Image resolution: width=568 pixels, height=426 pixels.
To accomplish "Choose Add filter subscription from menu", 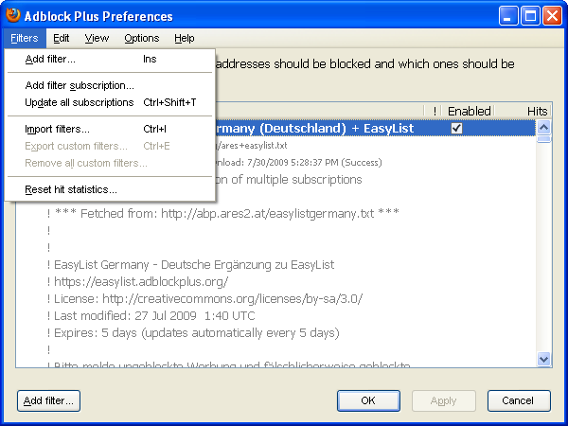I will (x=80, y=85).
